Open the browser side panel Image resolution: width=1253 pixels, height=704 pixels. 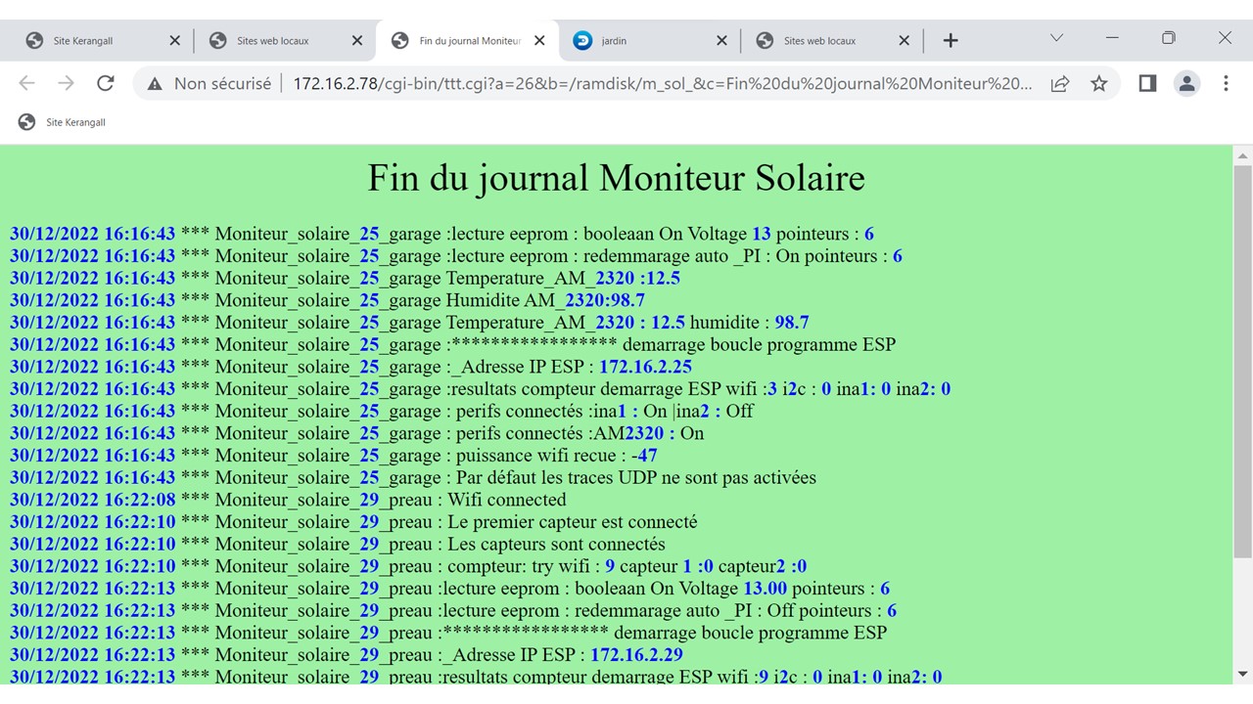click(x=1148, y=84)
